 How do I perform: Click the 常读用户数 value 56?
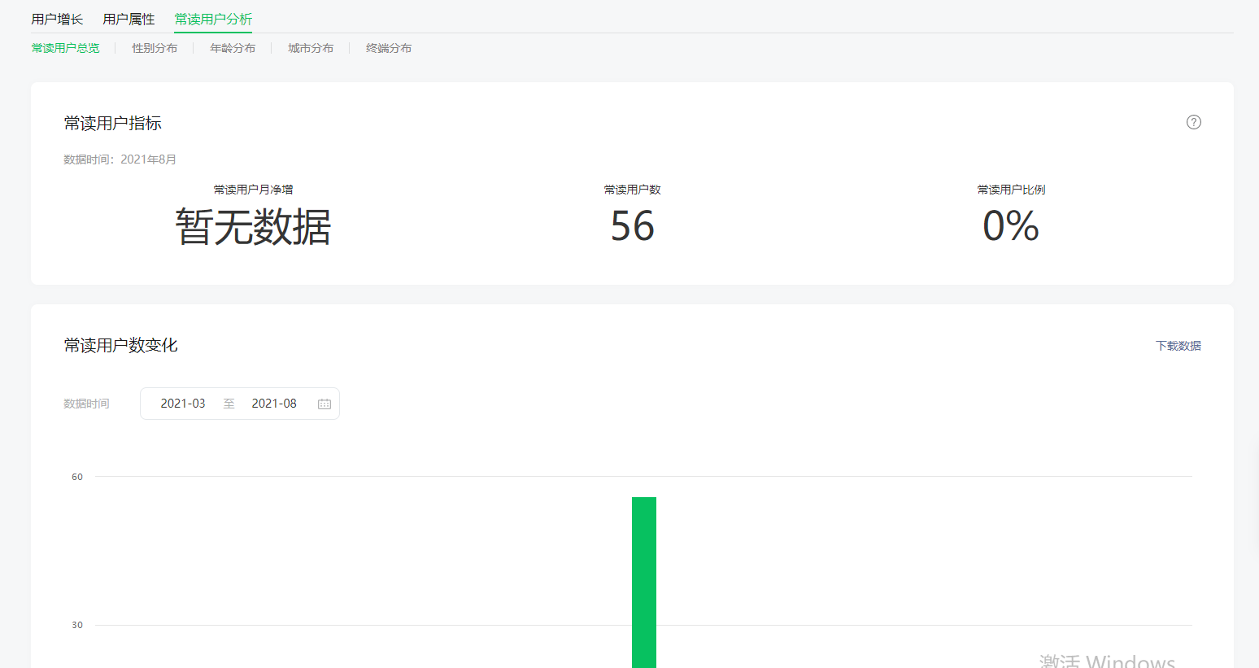[632, 226]
